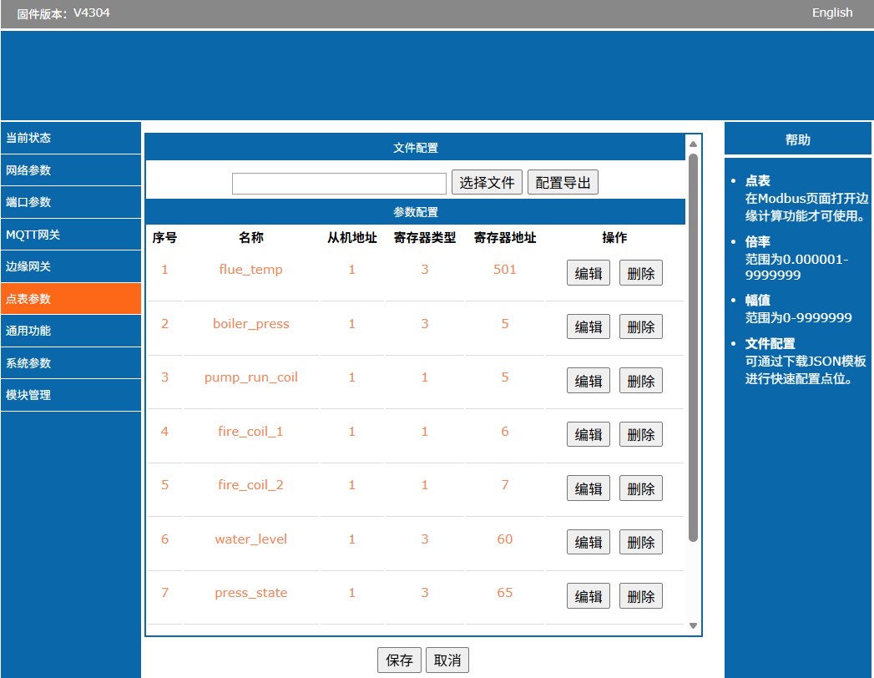Delete the fire_coil_1 row
The height and width of the screenshot is (678, 874).
pyautogui.click(x=640, y=435)
